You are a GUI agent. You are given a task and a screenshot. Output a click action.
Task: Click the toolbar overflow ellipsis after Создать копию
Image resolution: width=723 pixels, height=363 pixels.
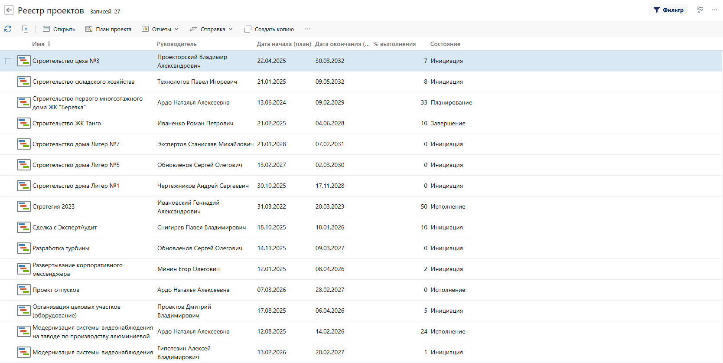307,29
